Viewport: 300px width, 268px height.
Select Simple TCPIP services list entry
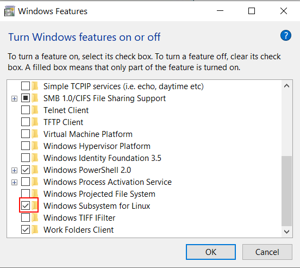coord(123,86)
